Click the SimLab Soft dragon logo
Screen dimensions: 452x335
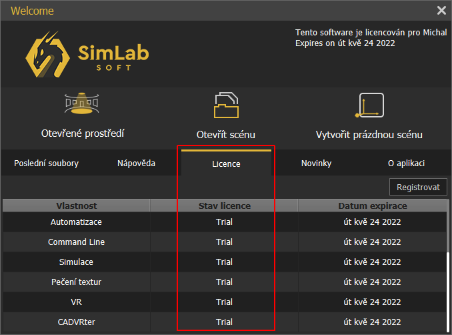click(48, 55)
